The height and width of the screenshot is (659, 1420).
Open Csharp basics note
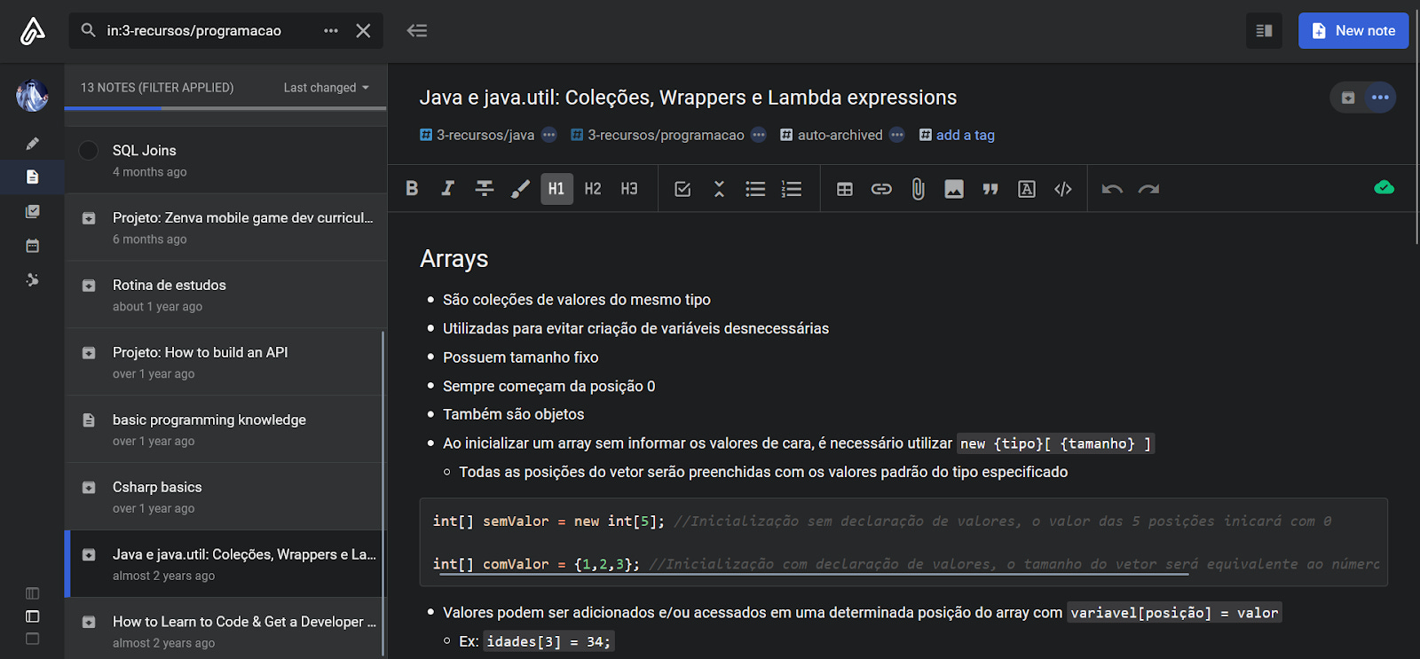[226, 497]
